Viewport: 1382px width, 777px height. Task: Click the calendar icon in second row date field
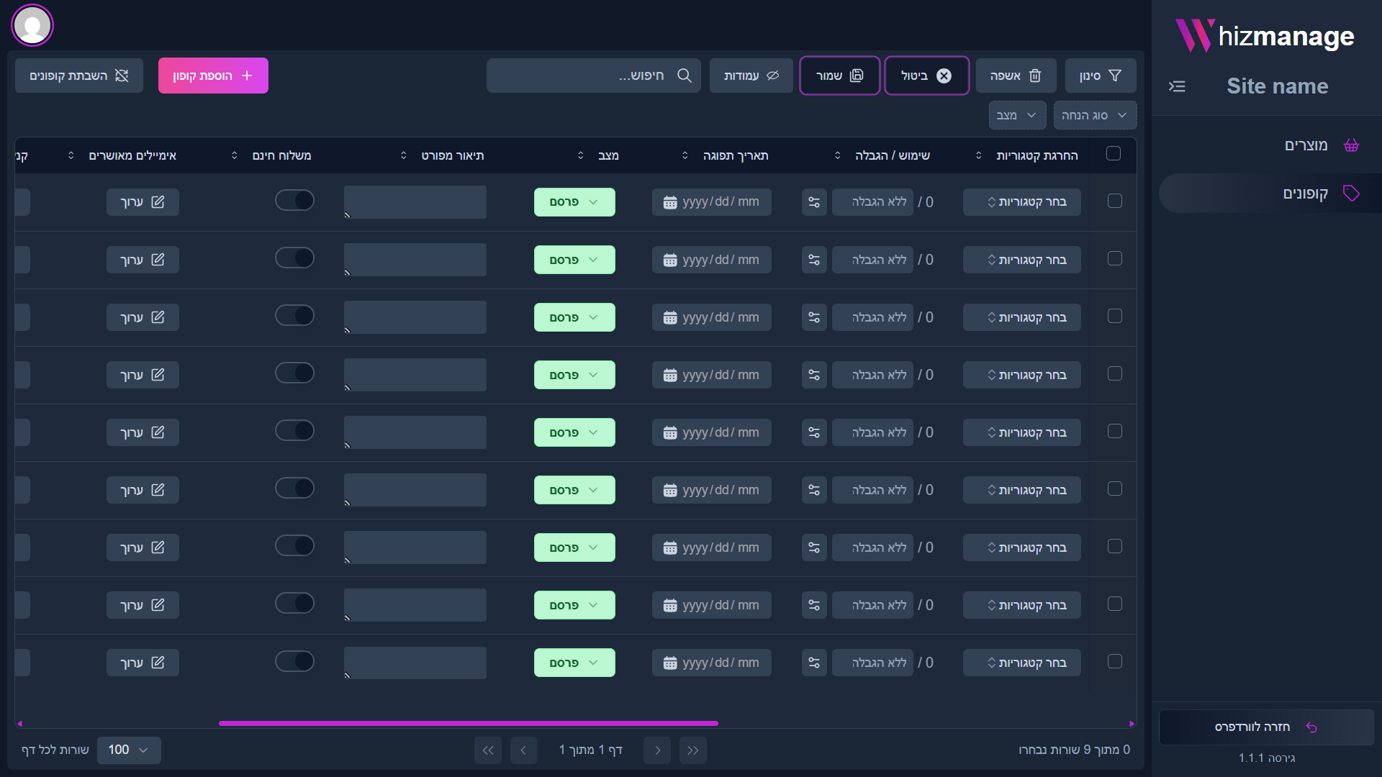click(x=670, y=260)
